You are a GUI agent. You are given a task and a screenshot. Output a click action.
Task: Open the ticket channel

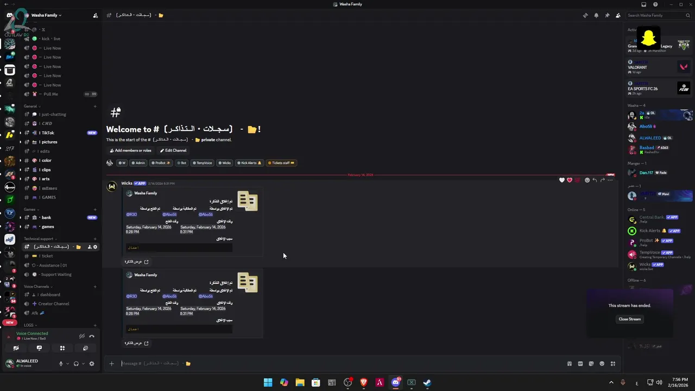point(60,256)
